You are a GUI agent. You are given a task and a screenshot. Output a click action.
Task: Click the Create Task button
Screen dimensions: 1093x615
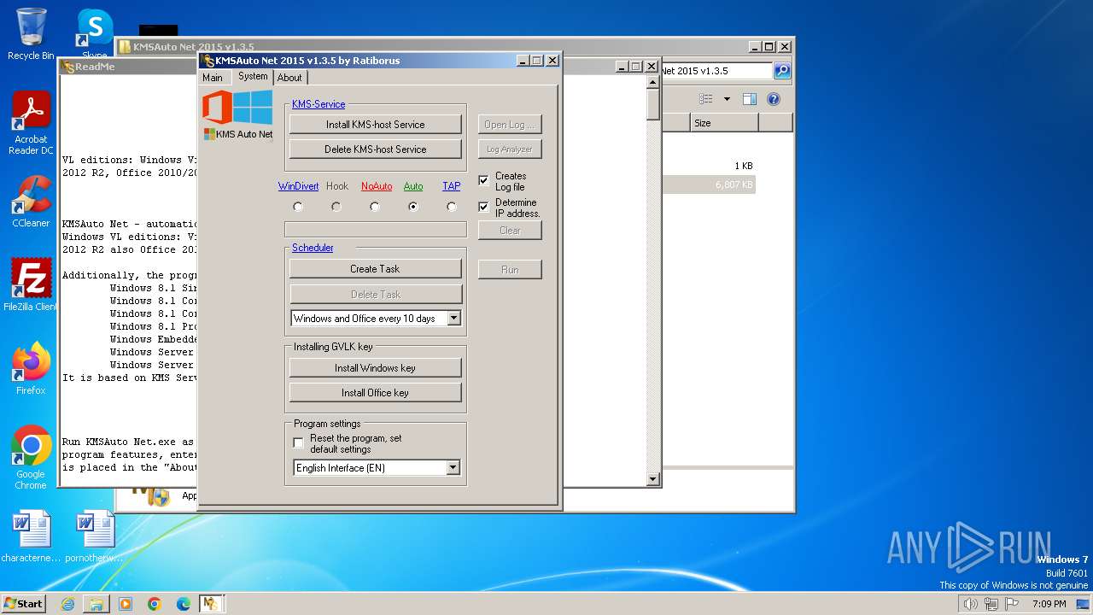pyautogui.click(x=376, y=269)
